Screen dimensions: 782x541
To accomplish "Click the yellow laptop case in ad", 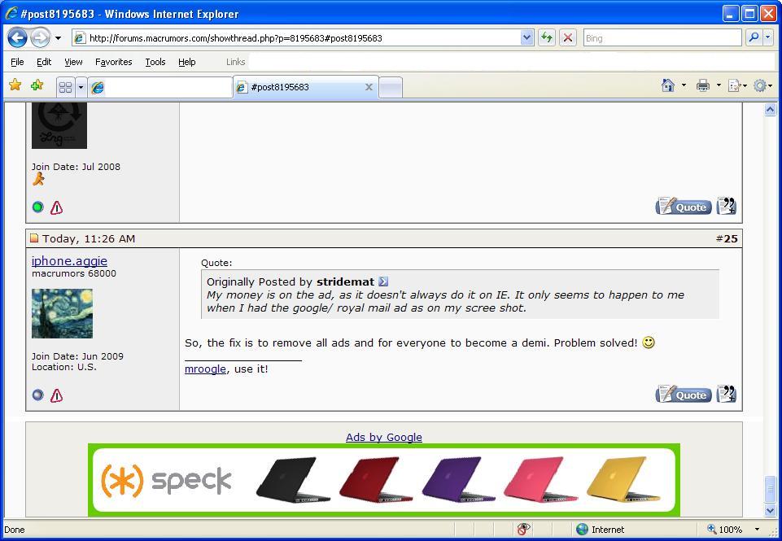I will tap(624, 479).
